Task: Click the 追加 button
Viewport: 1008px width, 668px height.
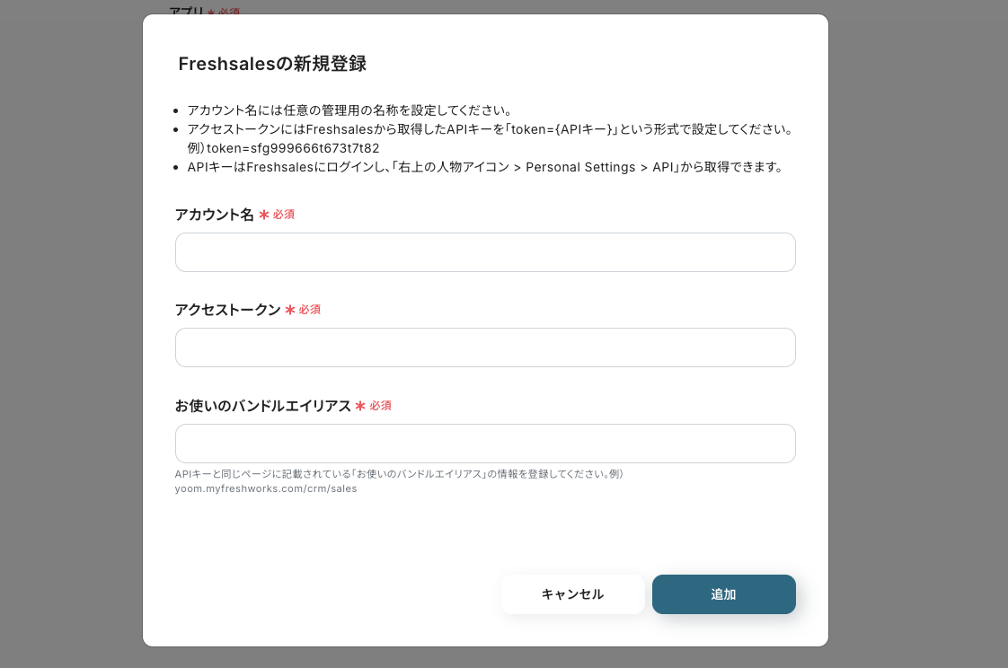Action: [x=723, y=594]
